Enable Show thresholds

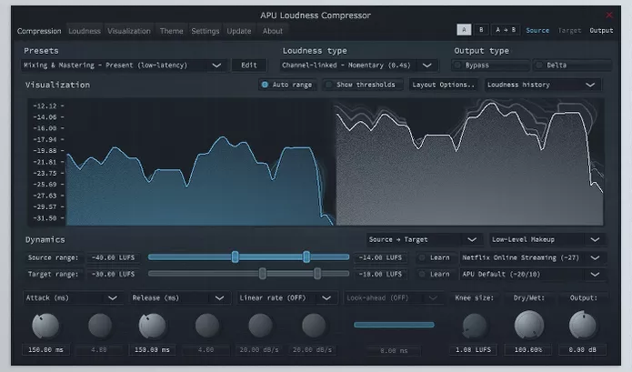click(x=362, y=85)
